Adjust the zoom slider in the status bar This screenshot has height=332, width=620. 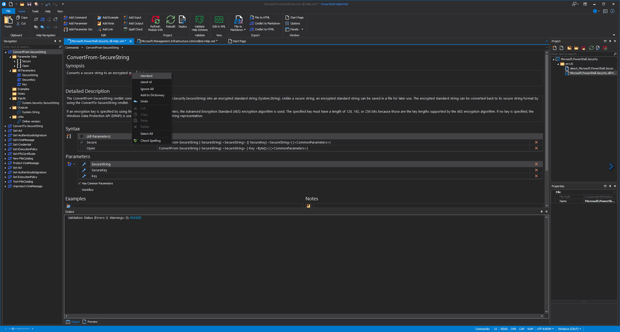[13, 329]
